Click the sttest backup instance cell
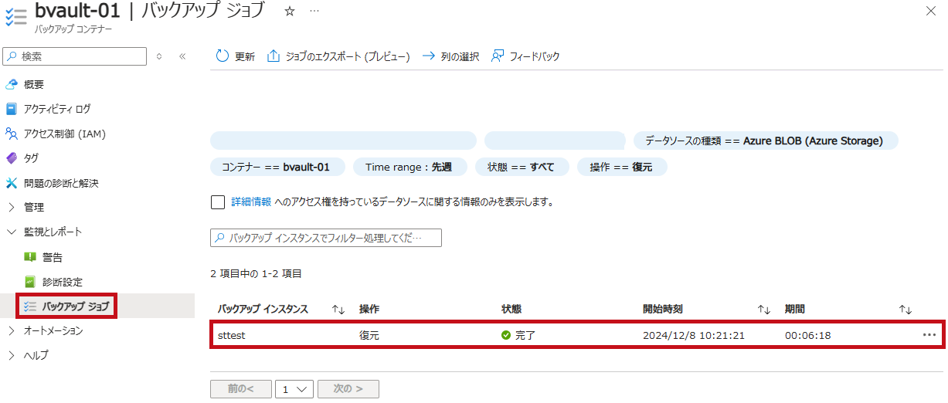 click(232, 336)
